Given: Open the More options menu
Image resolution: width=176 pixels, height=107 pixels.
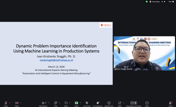Looking at the screenshot, I should coord(147,104).
